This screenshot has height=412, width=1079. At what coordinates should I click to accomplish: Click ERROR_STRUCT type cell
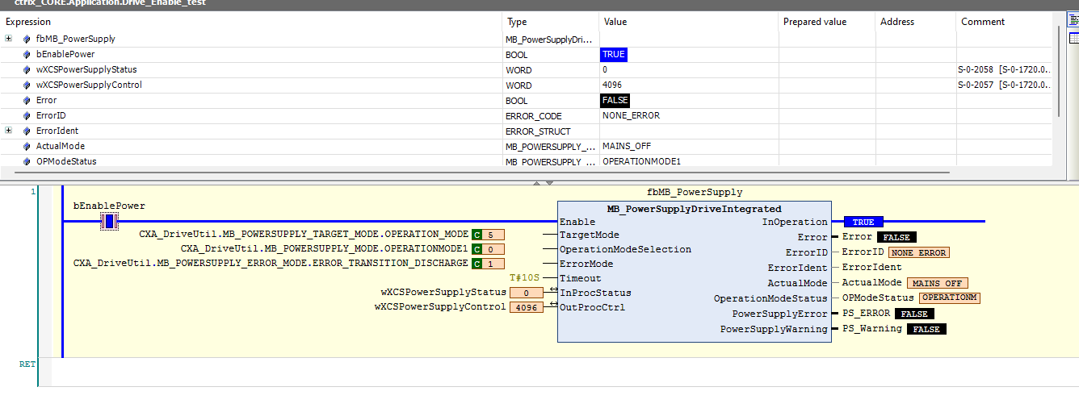click(x=538, y=131)
